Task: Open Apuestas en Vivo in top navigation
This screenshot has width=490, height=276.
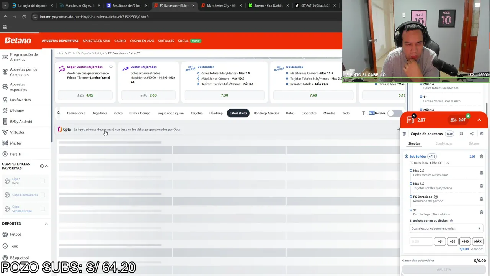Action: tap(96, 41)
